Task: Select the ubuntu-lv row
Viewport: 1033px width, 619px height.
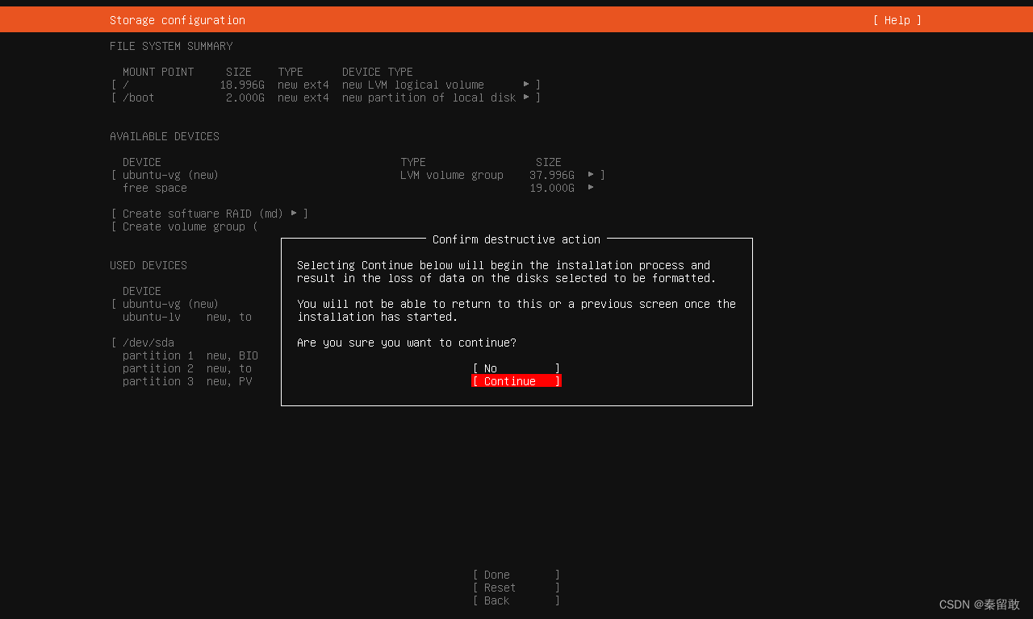Action: pos(187,317)
